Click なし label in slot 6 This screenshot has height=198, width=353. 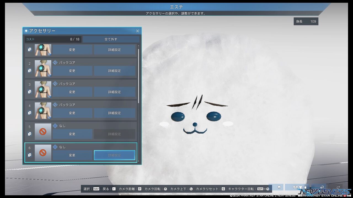pos(62,147)
